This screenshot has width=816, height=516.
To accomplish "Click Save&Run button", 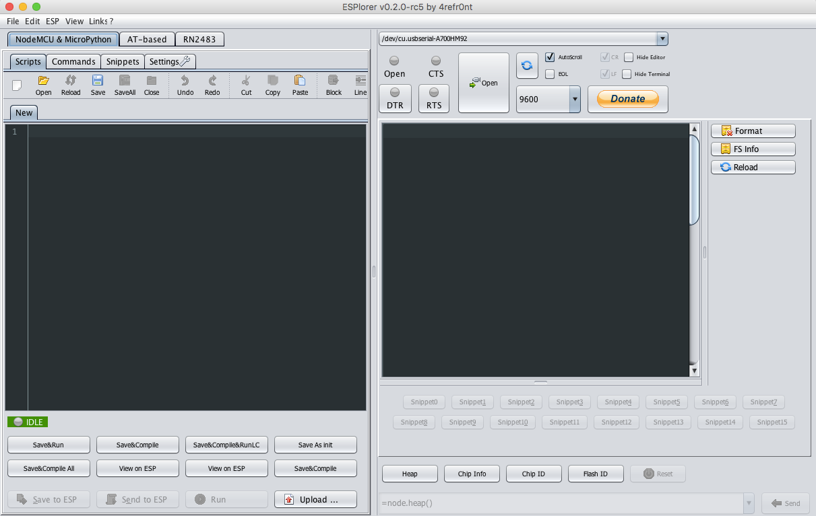I will pyautogui.click(x=49, y=445).
